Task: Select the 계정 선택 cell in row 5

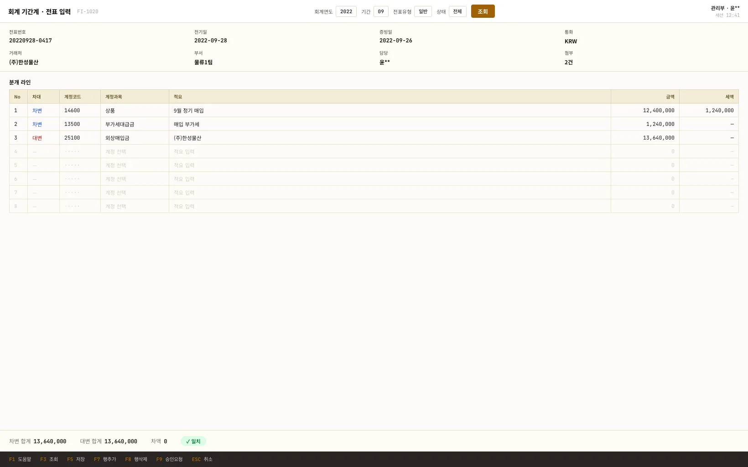Action: pyautogui.click(x=135, y=165)
